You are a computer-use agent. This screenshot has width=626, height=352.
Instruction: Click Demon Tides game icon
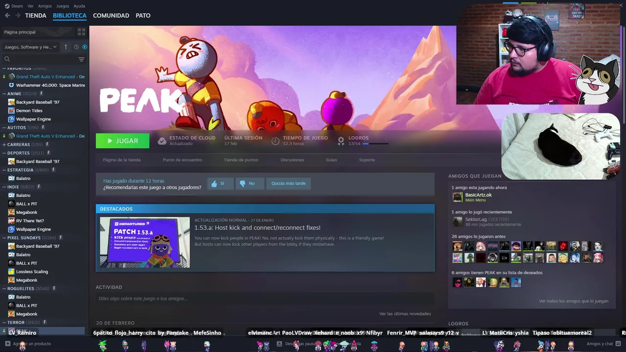coord(11,110)
